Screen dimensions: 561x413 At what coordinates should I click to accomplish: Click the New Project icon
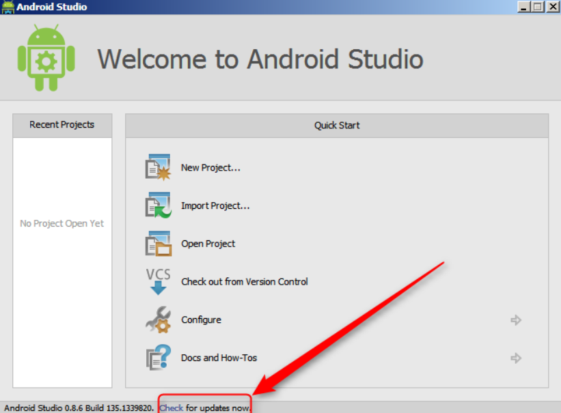(x=158, y=167)
